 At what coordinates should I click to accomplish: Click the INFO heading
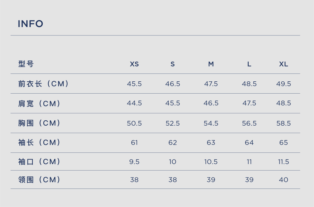[x=30, y=24]
